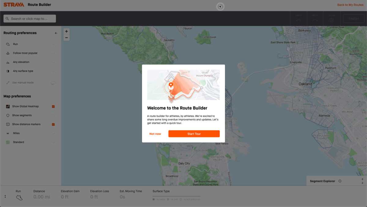Click the Any surface type icon
Image resolution: width=367 pixels, height=207 pixels.
(8, 71)
